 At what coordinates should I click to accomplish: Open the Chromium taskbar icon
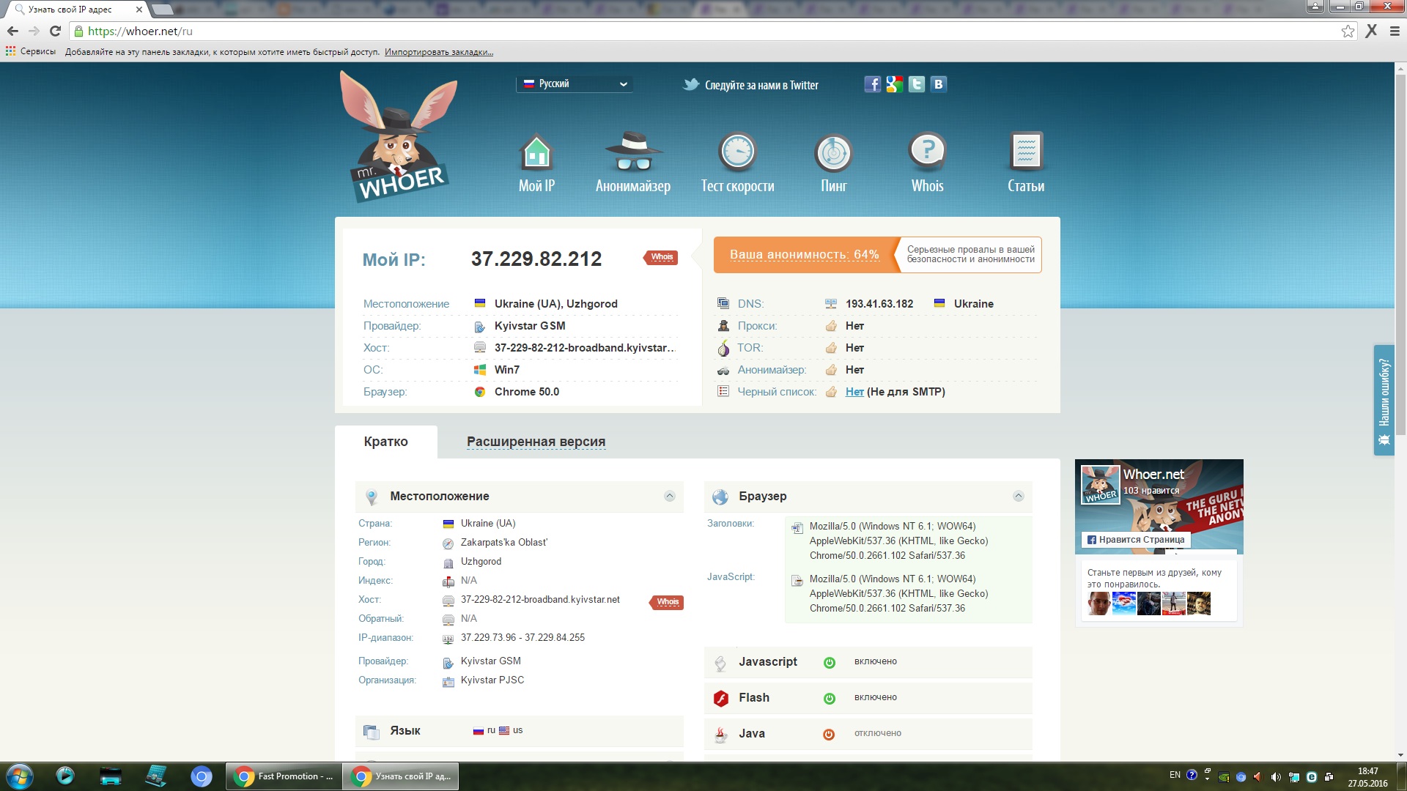coord(201,776)
